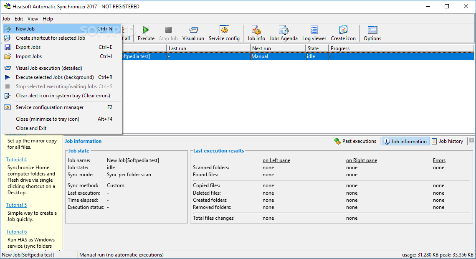Click the Sync per folder scan value

pos(129,175)
